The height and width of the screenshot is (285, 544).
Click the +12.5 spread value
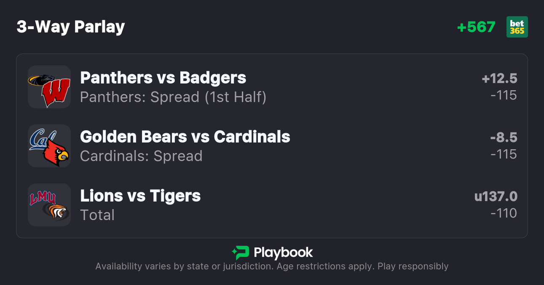pos(499,78)
